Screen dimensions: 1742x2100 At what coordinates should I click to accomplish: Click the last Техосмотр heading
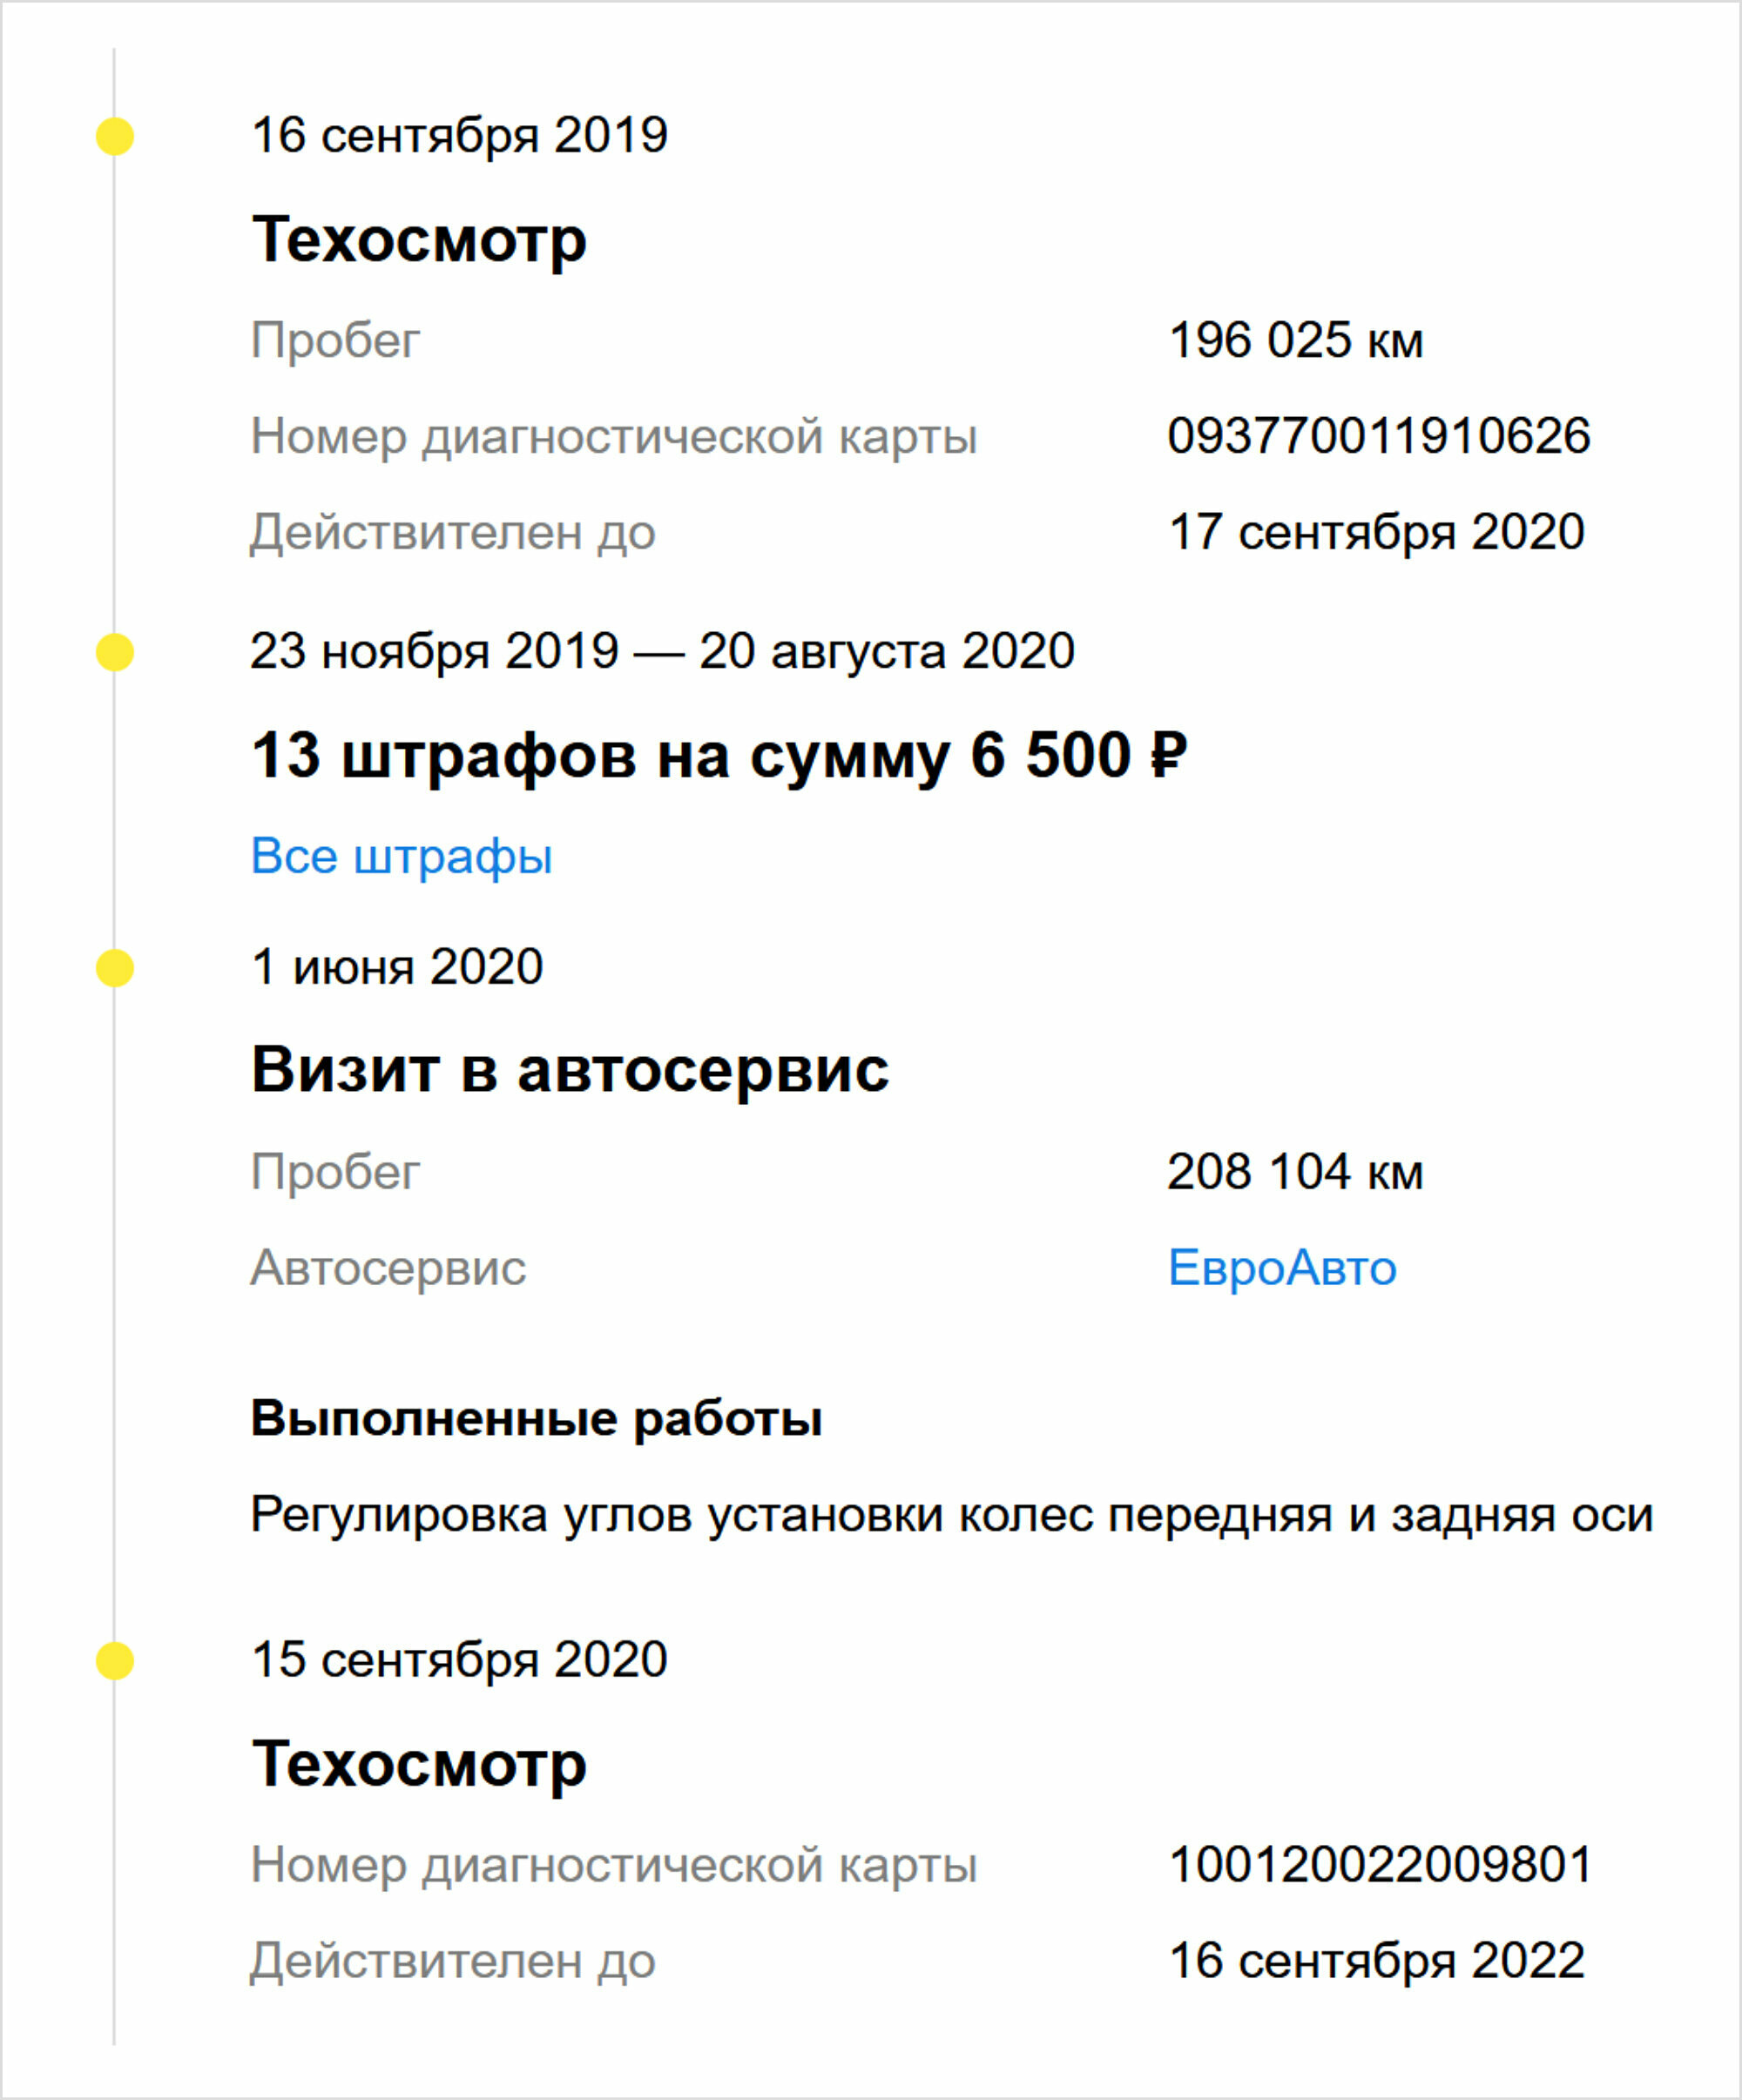418,1765
